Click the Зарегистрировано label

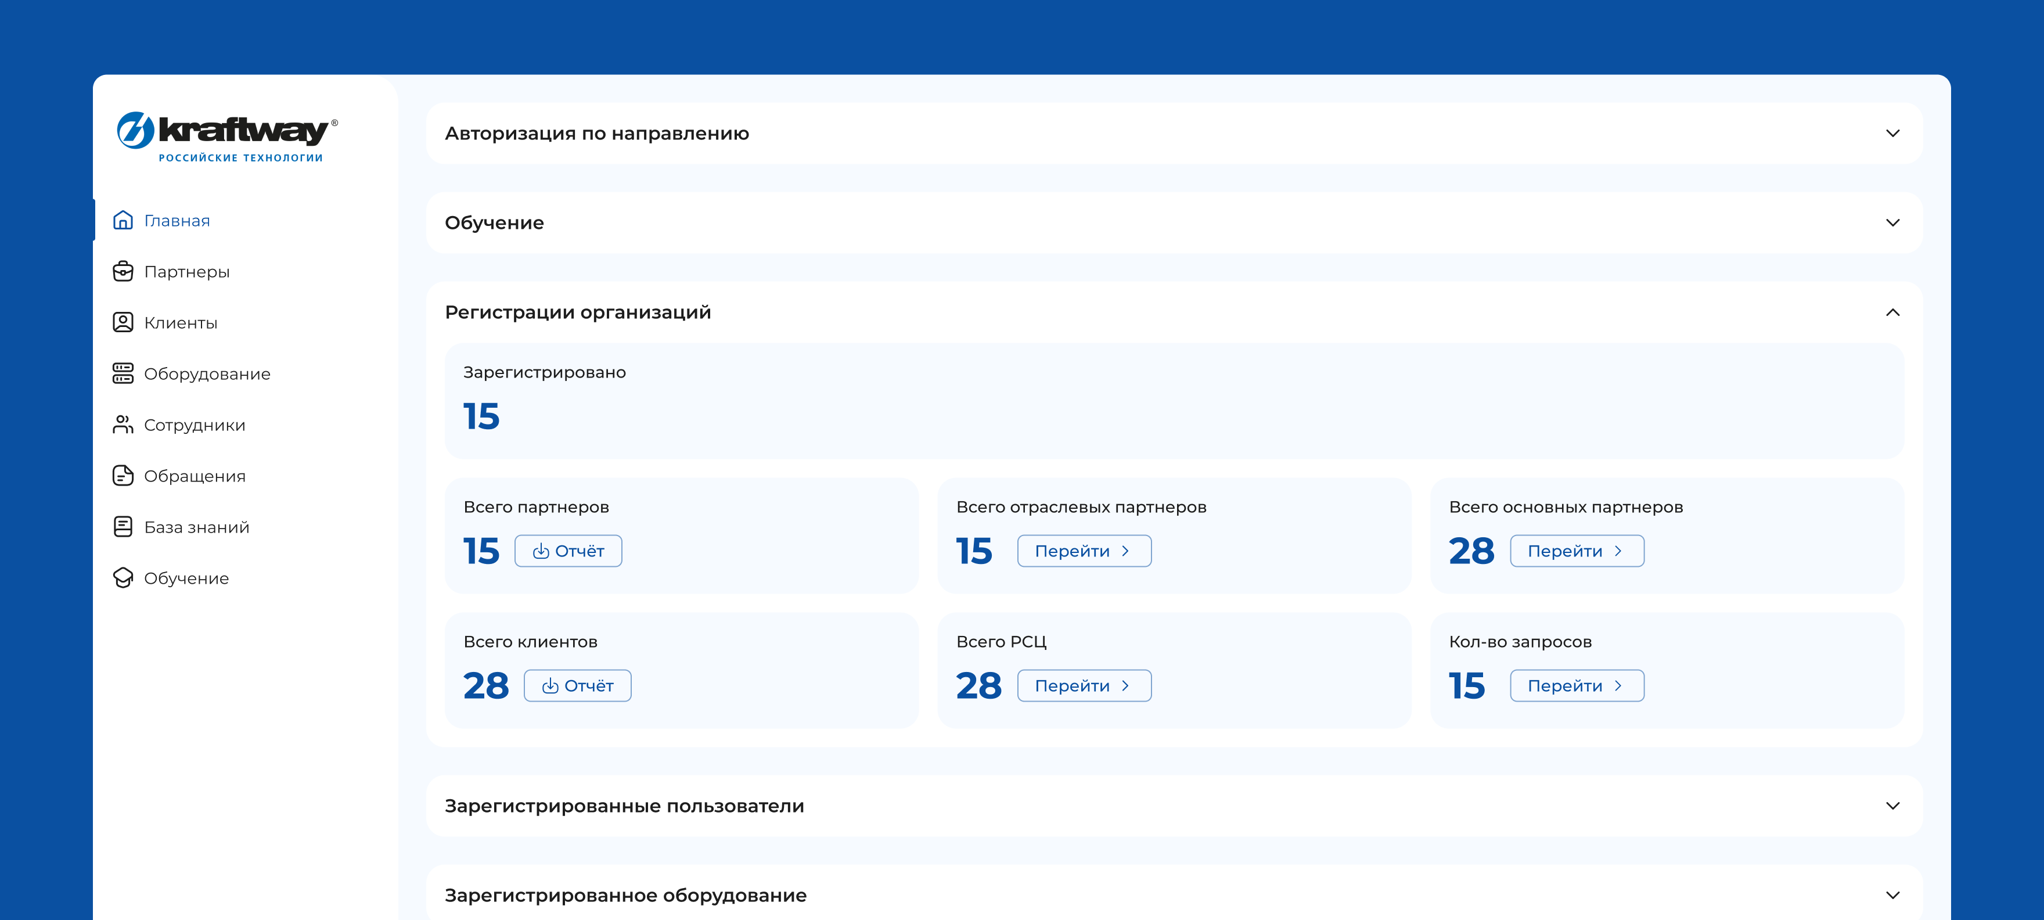coord(544,372)
